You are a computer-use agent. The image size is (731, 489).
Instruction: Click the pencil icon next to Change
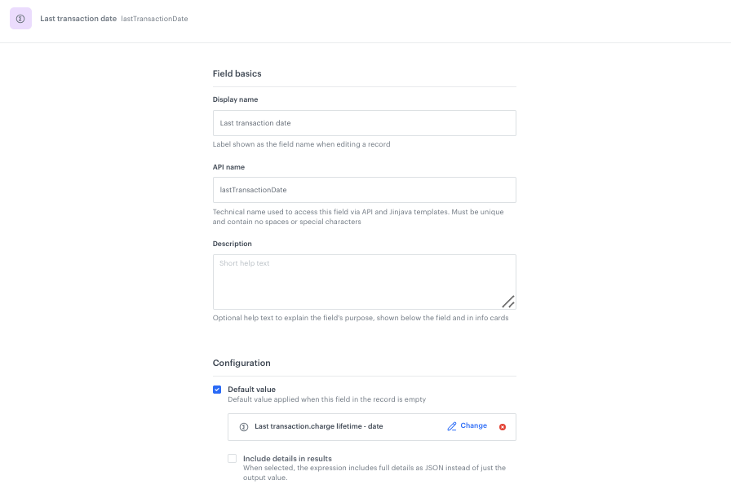coord(452,426)
